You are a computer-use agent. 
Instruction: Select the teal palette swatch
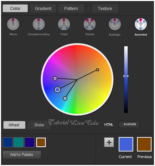point(18,142)
